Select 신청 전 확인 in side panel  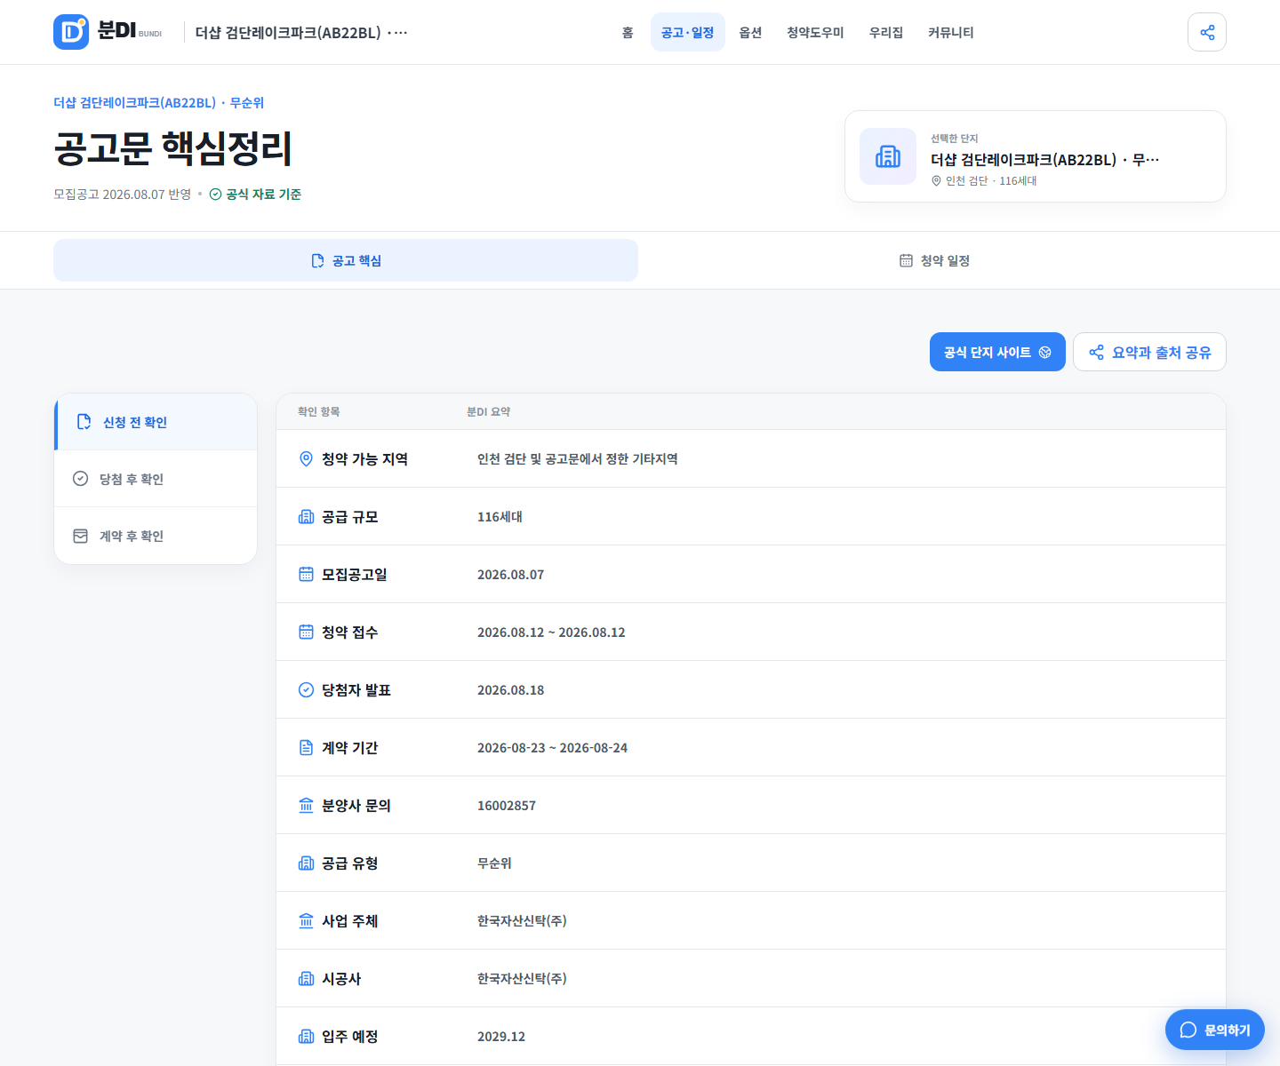pyautogui.click(x=156, y=422)
